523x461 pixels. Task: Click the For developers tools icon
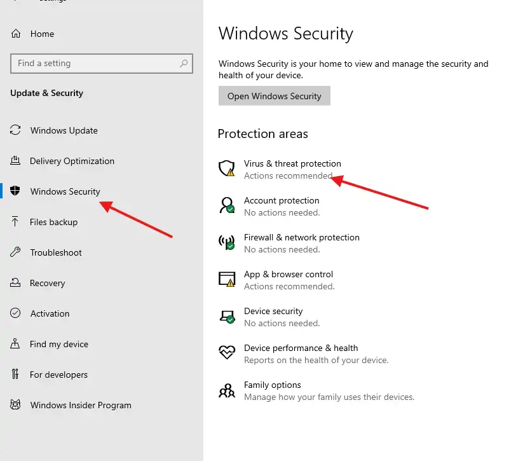tap(15, 375)
